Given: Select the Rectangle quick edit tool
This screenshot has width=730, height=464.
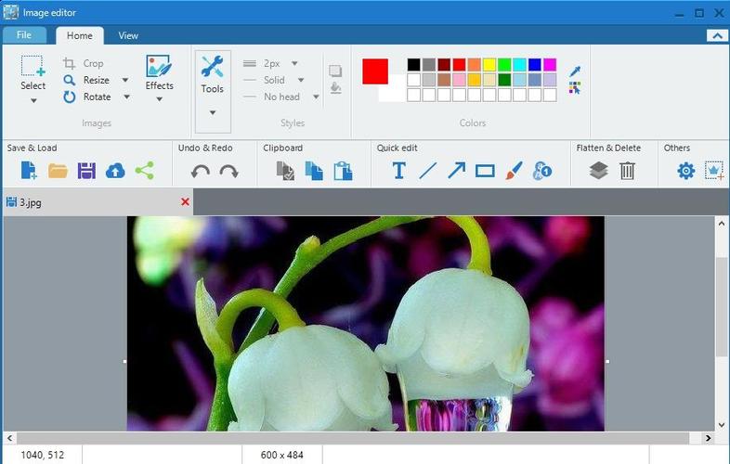Looking at the screenshot, I should tap(485, 172).
